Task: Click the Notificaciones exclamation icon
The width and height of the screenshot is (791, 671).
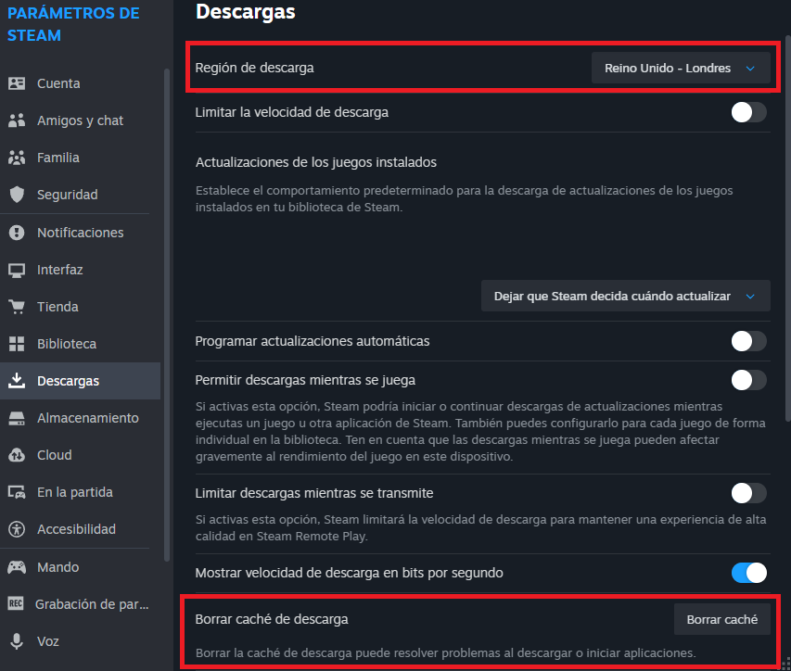Action: tap(17, 233)
